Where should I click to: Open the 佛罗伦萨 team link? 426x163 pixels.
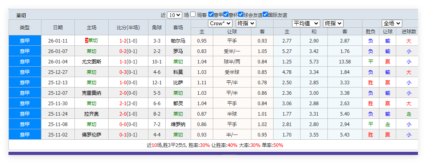tap(91, 134)
